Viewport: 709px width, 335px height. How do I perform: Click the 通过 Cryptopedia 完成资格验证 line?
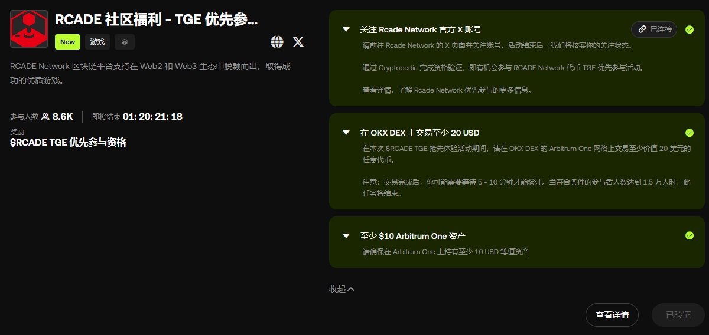(x=503, y=68)
